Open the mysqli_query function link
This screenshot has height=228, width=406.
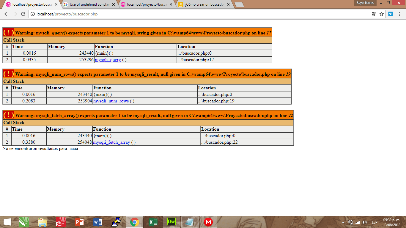108,60
